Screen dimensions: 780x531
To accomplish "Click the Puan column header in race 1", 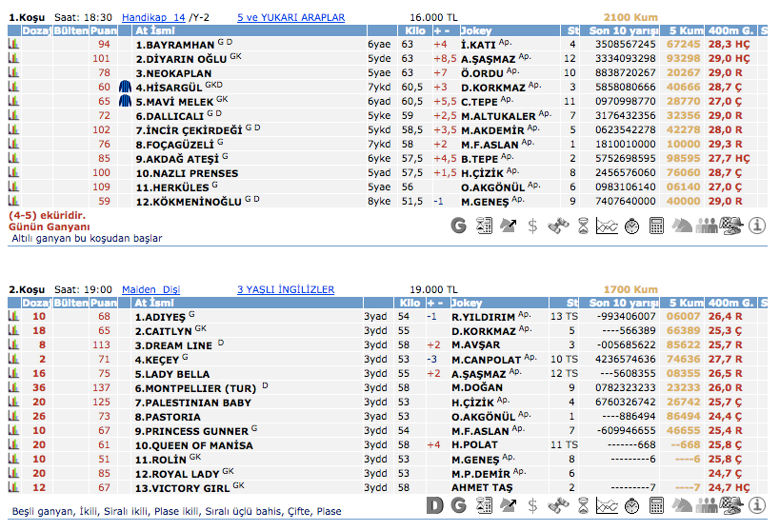I will [104, 31].
